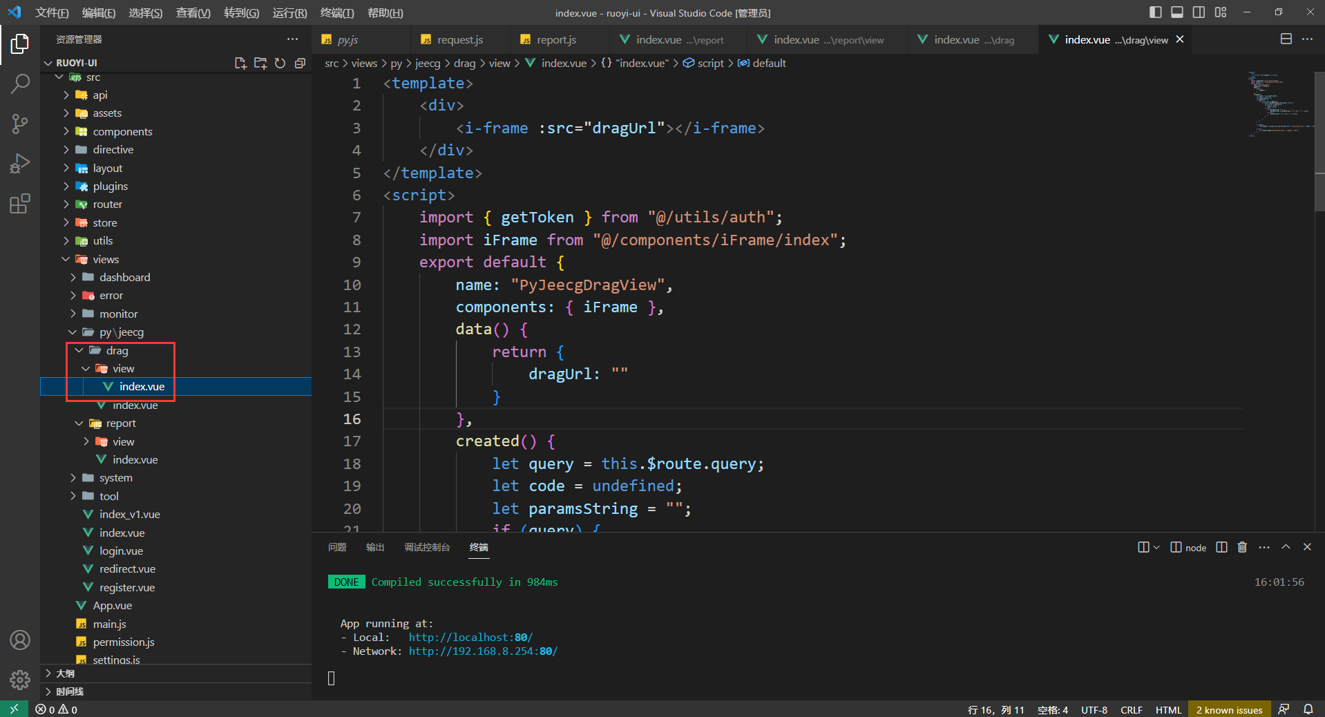Collapse the py\jeecg folder

[x=73, y=332]
